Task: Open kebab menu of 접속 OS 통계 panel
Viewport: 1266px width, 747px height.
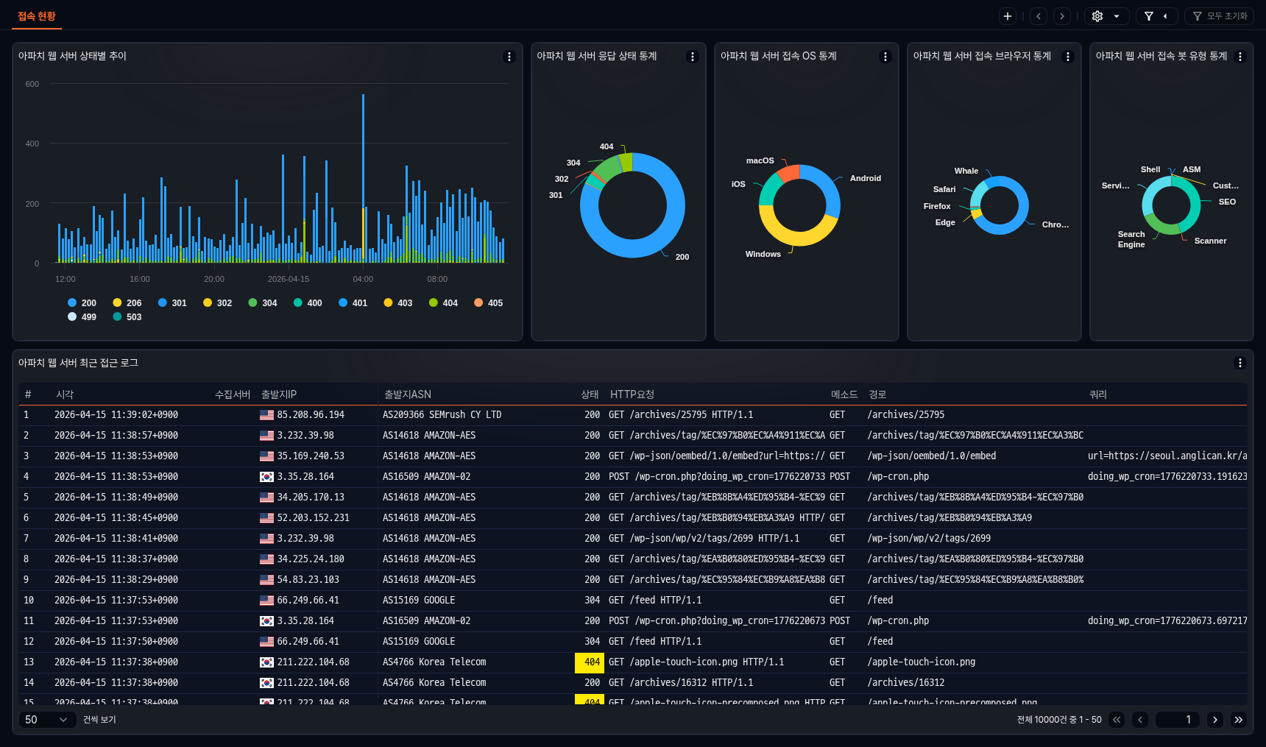Action: (x=885, y=57)
